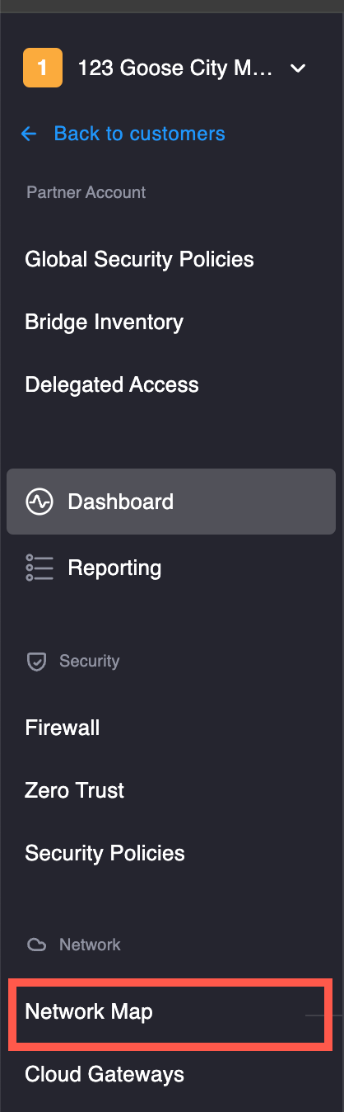The width and height of the screenshot is (344, 1112).
Task: Open Global Security Policies
Action: [x=139, y=259]
